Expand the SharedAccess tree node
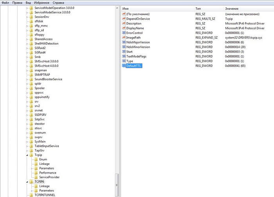 click(x=27, y=39)
